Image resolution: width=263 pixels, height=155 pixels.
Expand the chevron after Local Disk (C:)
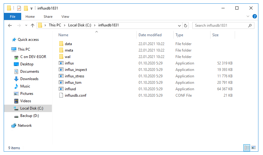(95, 25)
